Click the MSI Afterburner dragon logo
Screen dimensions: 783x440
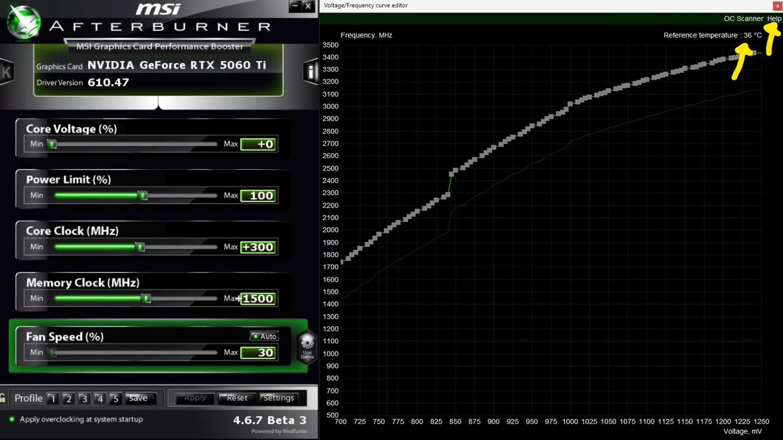(x=24, y=23)
